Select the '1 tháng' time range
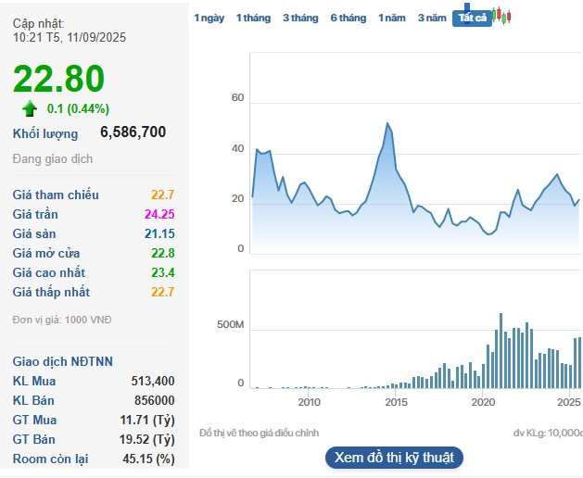 pos(253,19)
